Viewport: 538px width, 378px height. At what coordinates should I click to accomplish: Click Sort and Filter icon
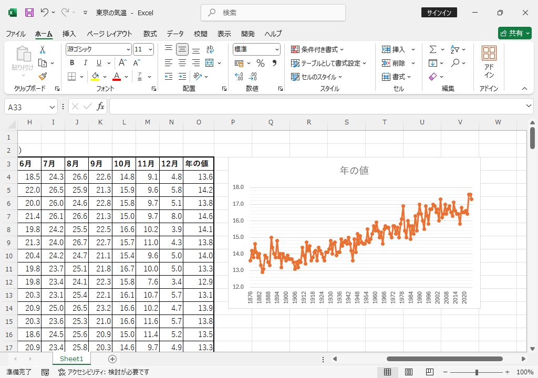click(454, 49)
